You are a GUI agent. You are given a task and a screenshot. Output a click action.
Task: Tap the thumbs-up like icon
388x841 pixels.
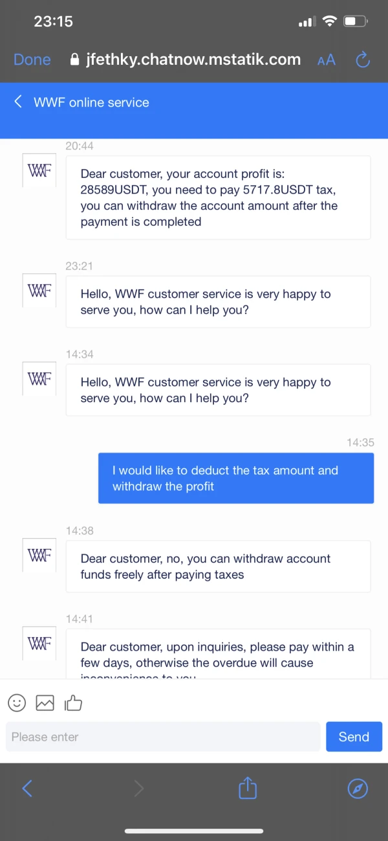(x=74, y=702)
